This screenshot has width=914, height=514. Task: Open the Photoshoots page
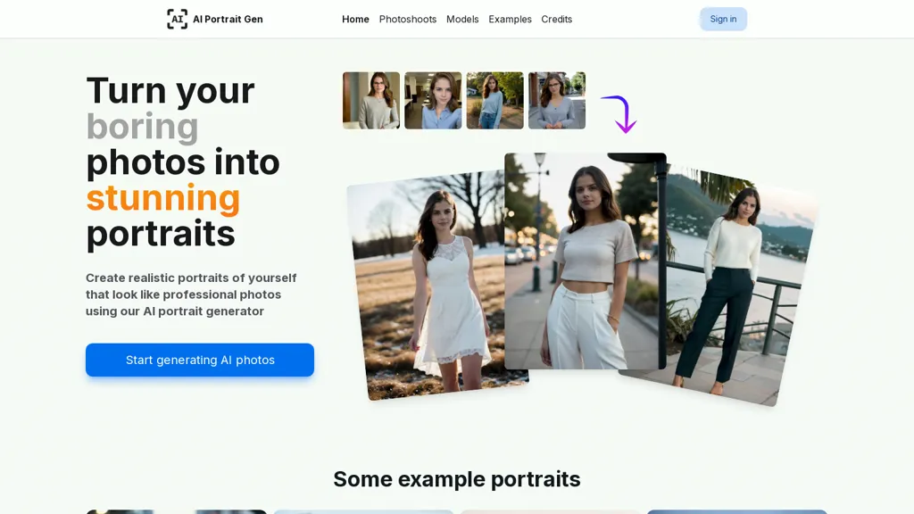tap(407, 19)
